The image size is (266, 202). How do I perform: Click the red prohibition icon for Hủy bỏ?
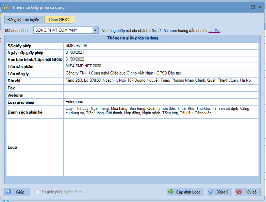point(239,192)
